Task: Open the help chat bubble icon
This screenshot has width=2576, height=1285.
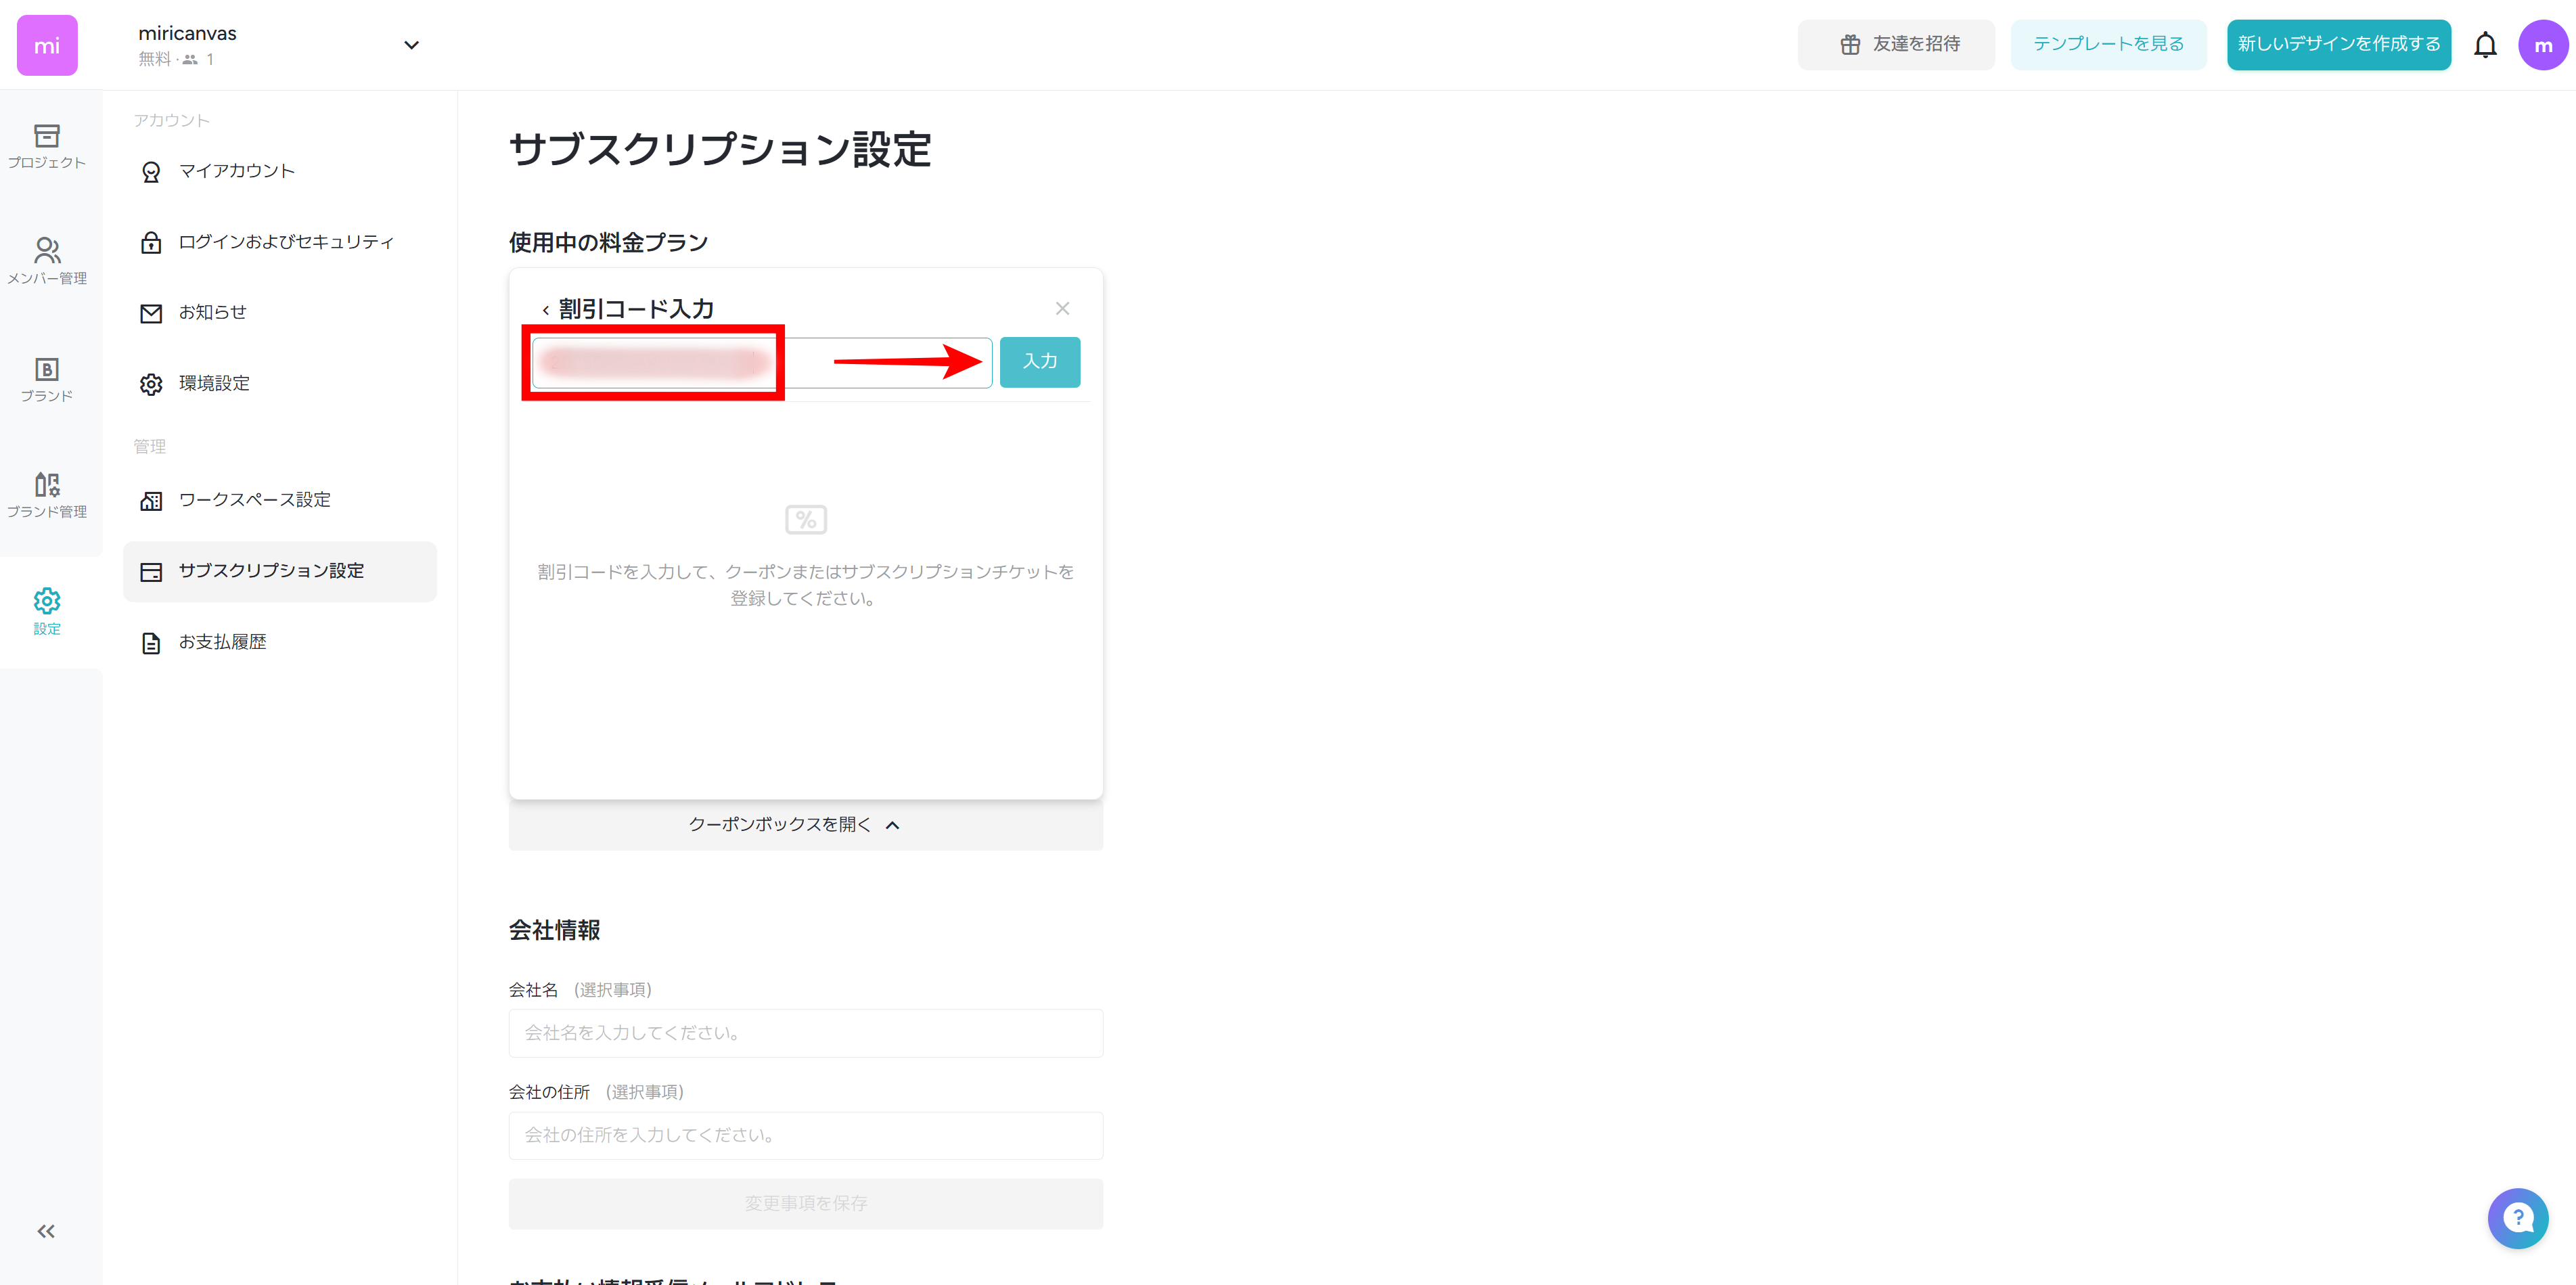Action: click(2519, 1218)
